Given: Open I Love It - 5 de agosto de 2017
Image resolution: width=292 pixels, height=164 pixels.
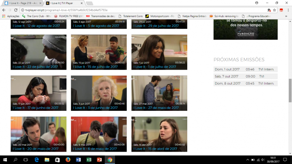Looking at the screenshot, I should click(x=96, y=26).
